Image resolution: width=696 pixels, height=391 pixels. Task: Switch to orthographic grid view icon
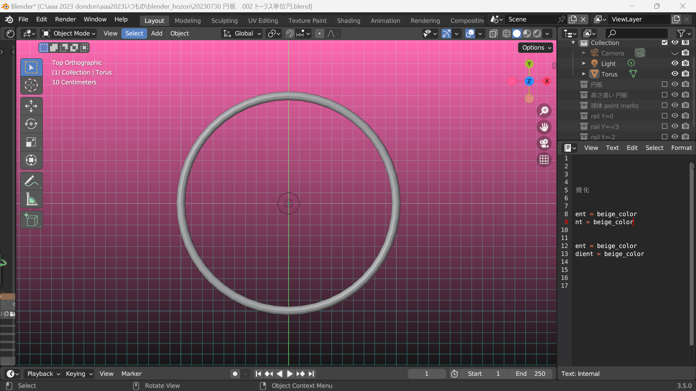(x=544, y=160)
